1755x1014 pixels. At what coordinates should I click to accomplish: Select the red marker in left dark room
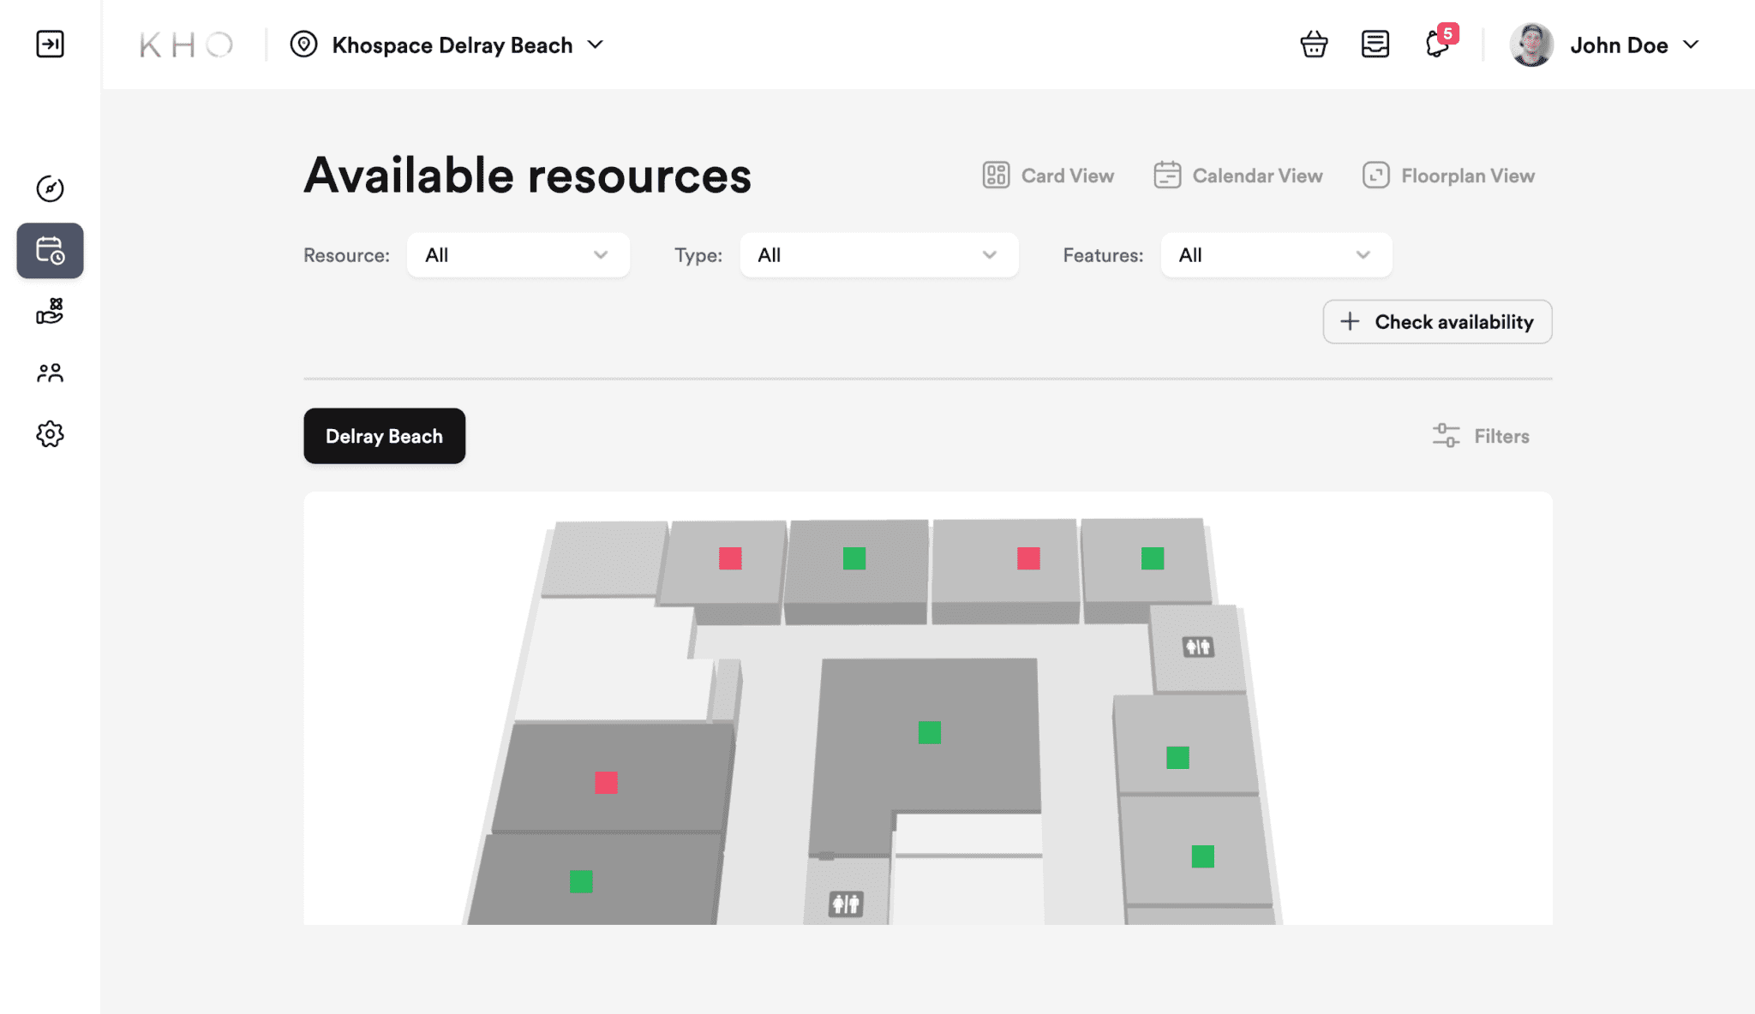pos(606,783)
